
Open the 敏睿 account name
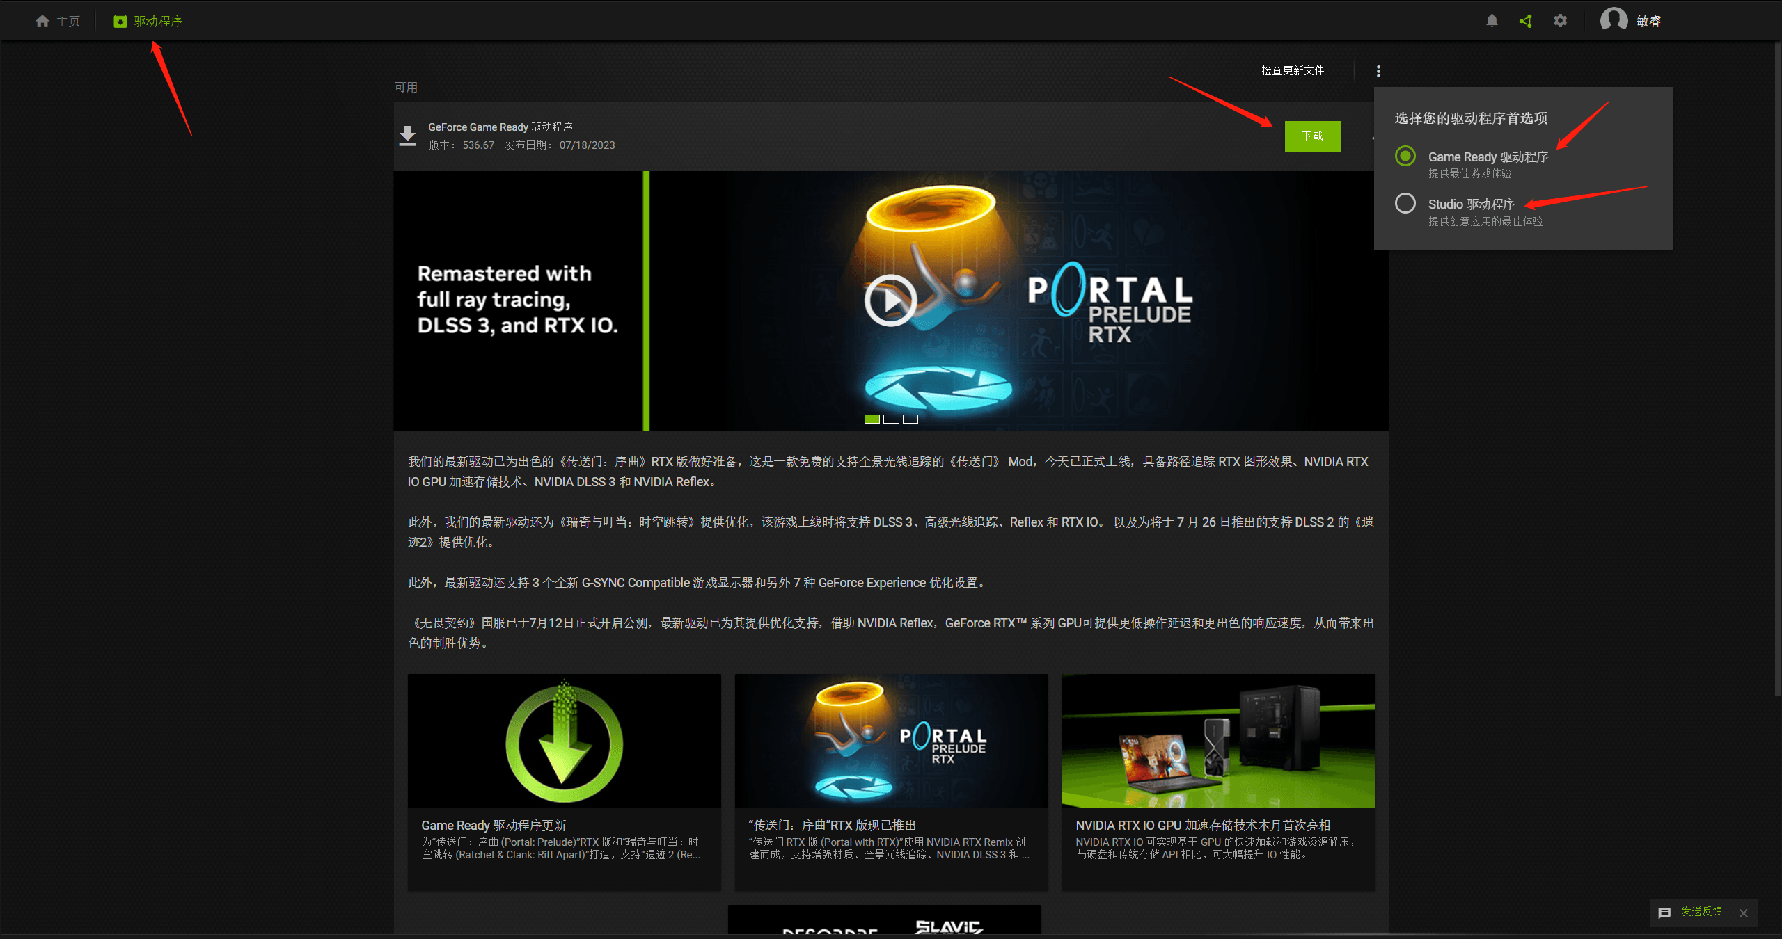tap(1648, 22)
